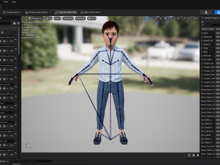Reset Skin_Head_HQ material slot to default
The width and height of the screenshot is (220, 165).
(x=16, y=49)
